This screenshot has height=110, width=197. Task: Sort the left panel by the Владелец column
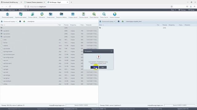(x=73, y=25)
